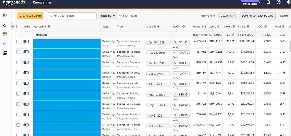Viewport: 291px width, 136px height.
Task: Click info icon next to ROAS header
Action: [283, 27]
